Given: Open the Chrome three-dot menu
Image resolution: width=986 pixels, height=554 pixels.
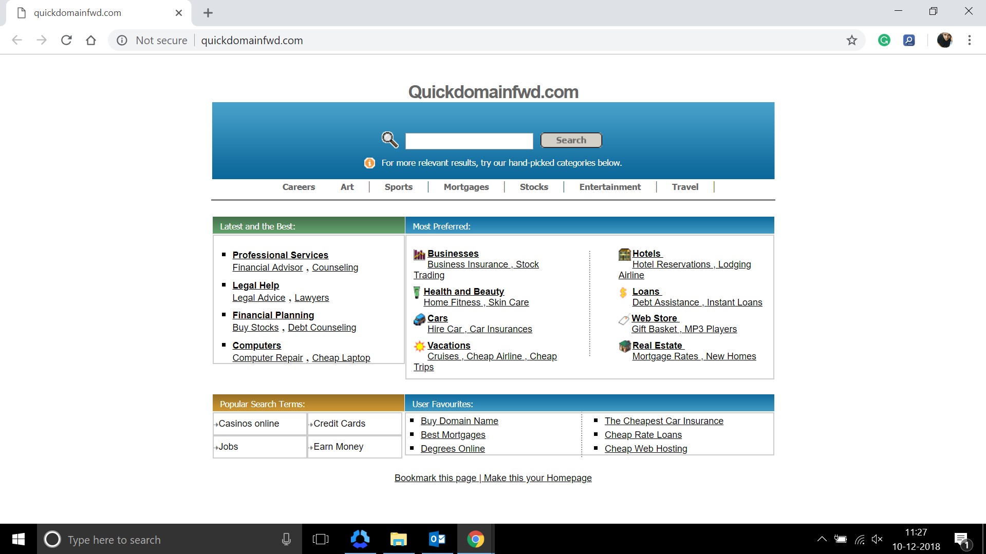Looking at the screenshot, I should pyautogui.click(x=970, y=40).
